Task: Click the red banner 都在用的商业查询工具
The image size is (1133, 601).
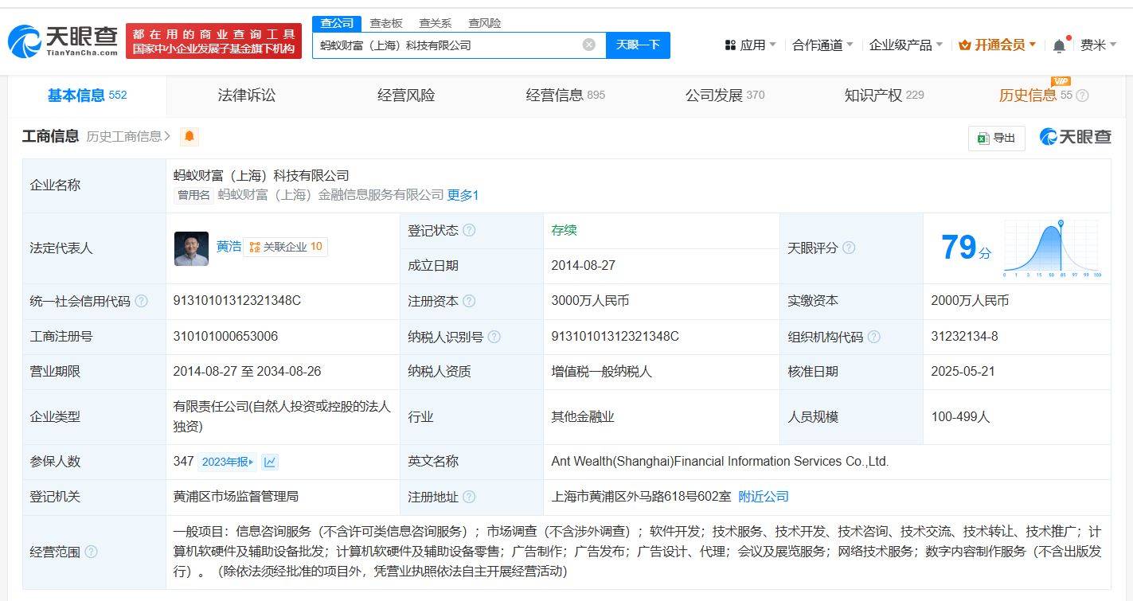Action: [x=213, y=41]
